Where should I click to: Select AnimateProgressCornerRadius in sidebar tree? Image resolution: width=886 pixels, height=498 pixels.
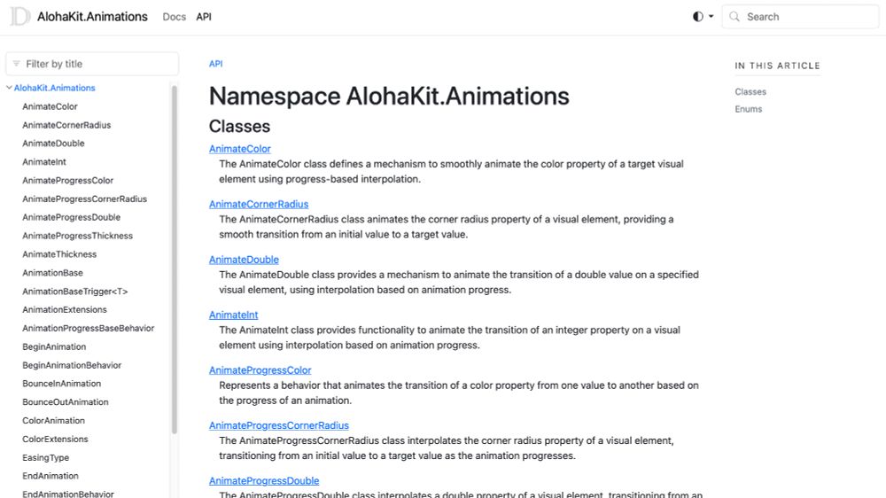(x=85, y=199)
